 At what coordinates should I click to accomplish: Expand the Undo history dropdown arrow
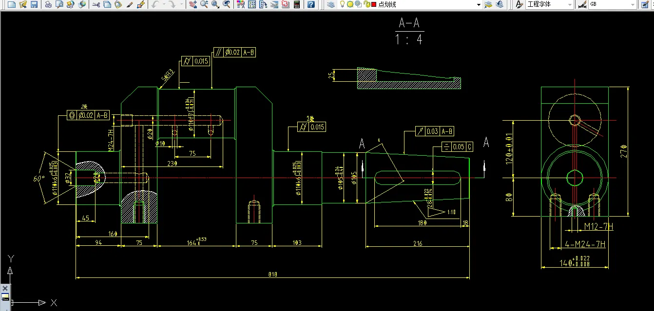163,4
